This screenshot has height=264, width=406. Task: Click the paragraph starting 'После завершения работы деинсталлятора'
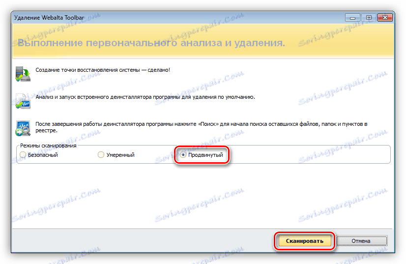[x=202, y=127]
